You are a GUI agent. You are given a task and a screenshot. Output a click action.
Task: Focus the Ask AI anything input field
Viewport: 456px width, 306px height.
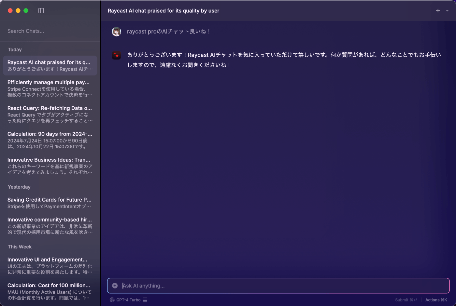[278, 286]
